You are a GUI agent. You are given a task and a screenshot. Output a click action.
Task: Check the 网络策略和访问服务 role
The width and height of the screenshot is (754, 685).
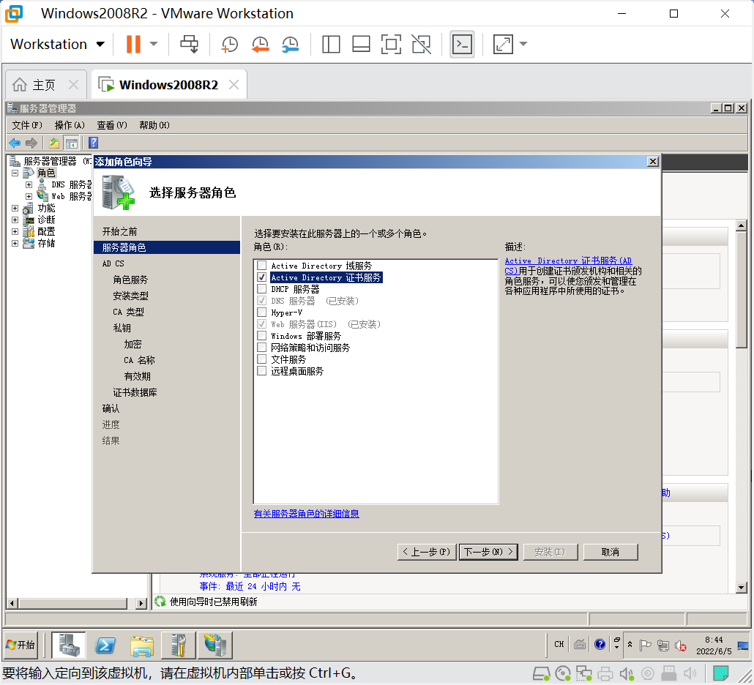[261, 348]
